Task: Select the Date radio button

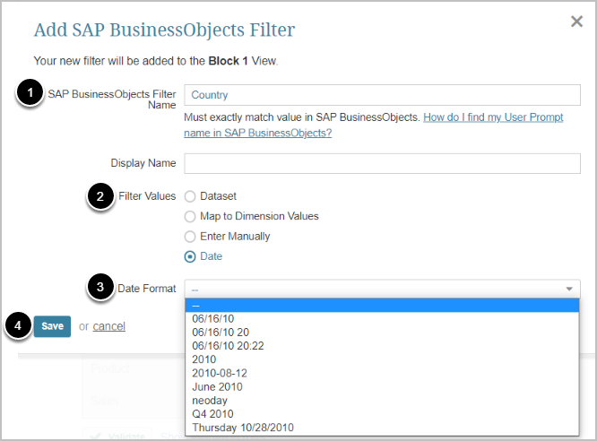Action: coord(190,256)
